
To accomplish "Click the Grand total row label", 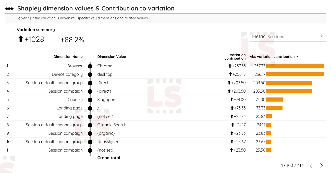I will [x=109, y=158].
